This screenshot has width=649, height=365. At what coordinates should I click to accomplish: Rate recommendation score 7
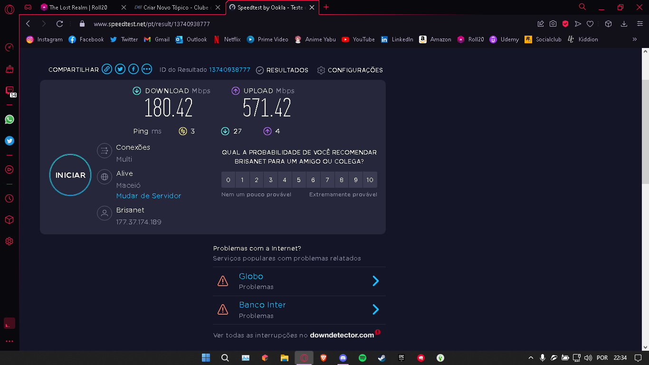pos(327,180)
